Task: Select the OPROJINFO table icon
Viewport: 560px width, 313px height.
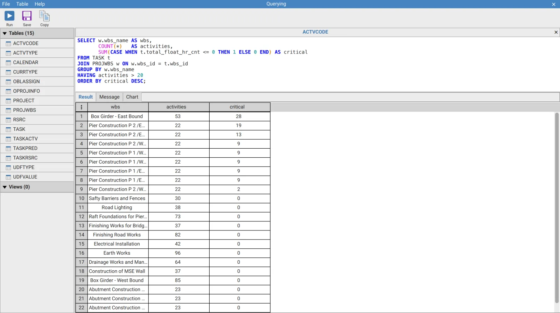Action: click(8, 91)
